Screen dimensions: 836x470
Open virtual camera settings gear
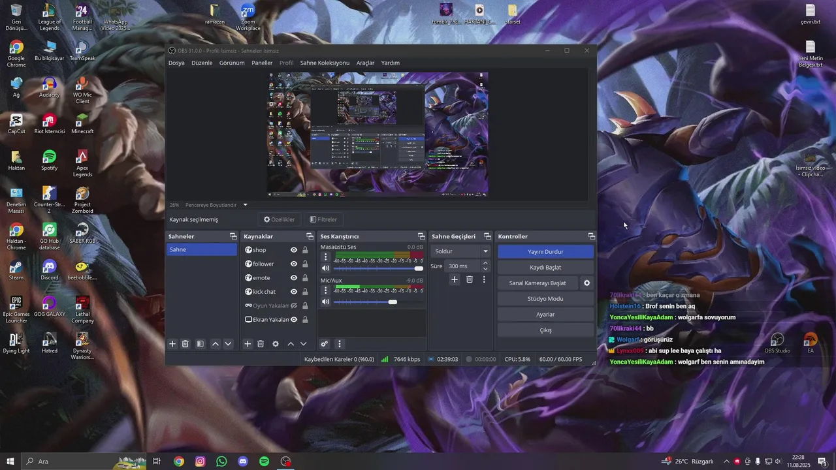[587, 283]
